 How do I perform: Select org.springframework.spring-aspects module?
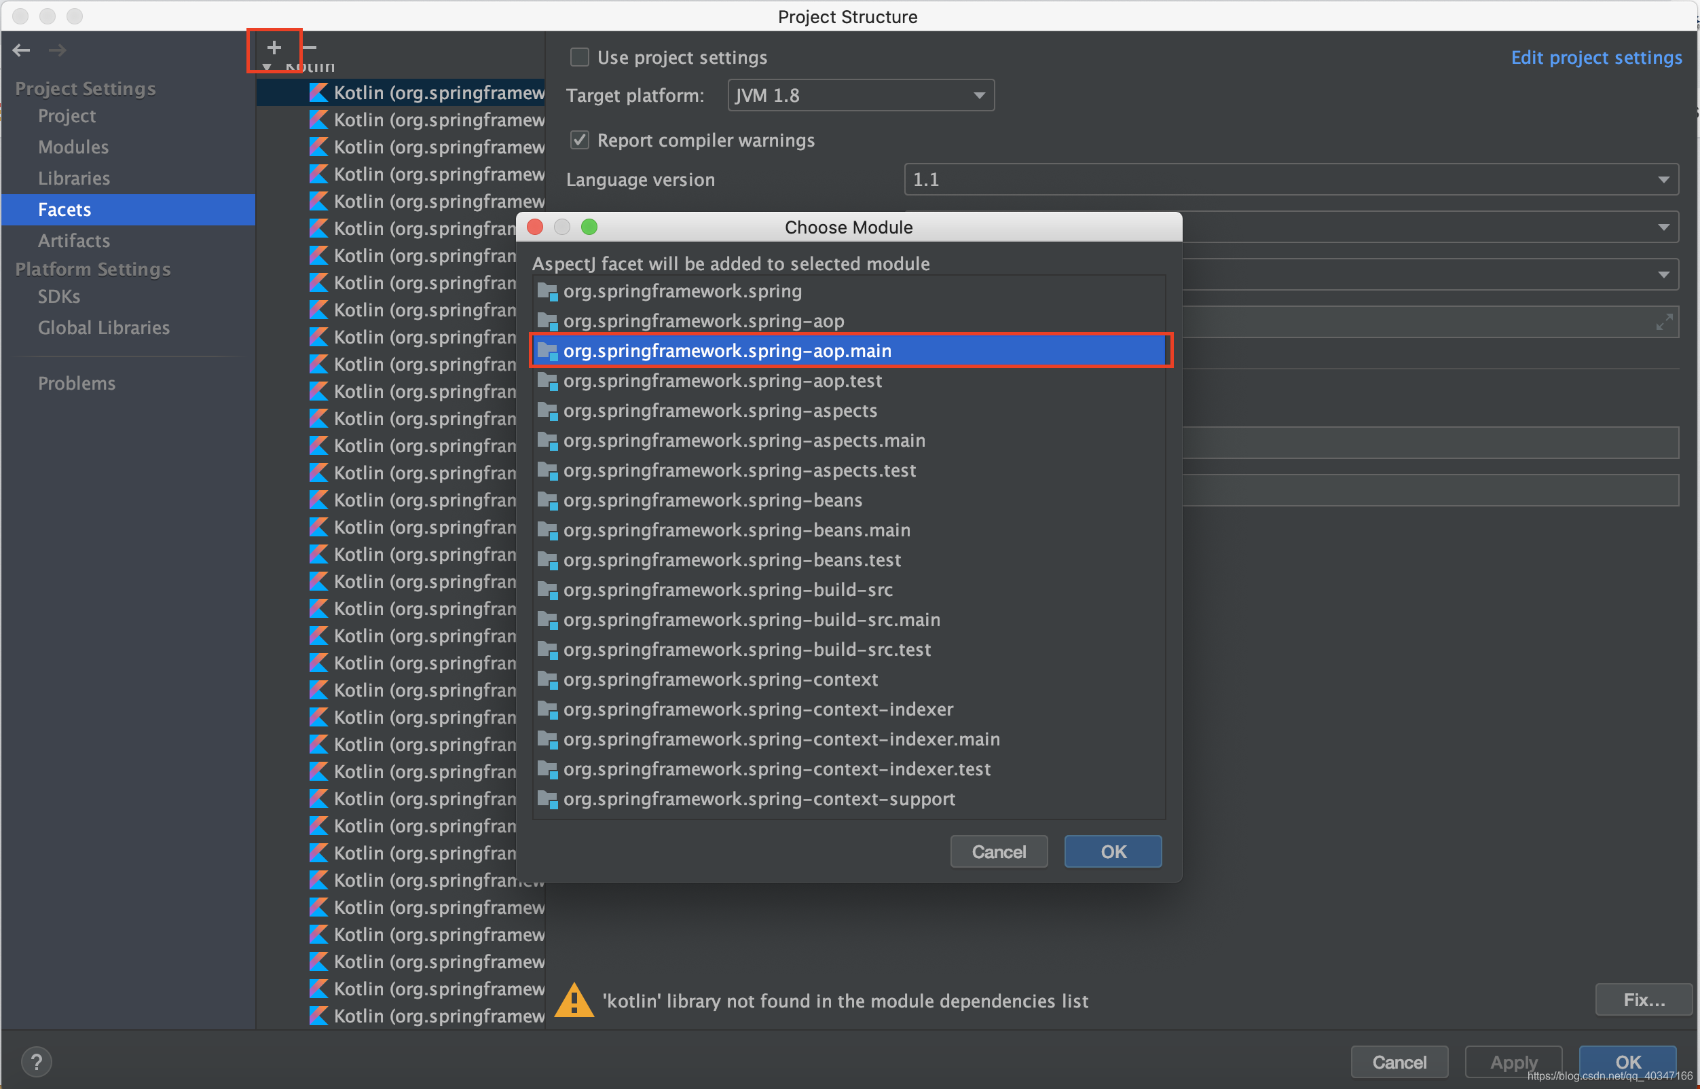click(x=849, y=411)
